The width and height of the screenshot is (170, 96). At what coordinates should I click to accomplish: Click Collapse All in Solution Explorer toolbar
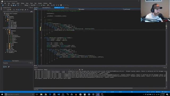tap(21, 10)
